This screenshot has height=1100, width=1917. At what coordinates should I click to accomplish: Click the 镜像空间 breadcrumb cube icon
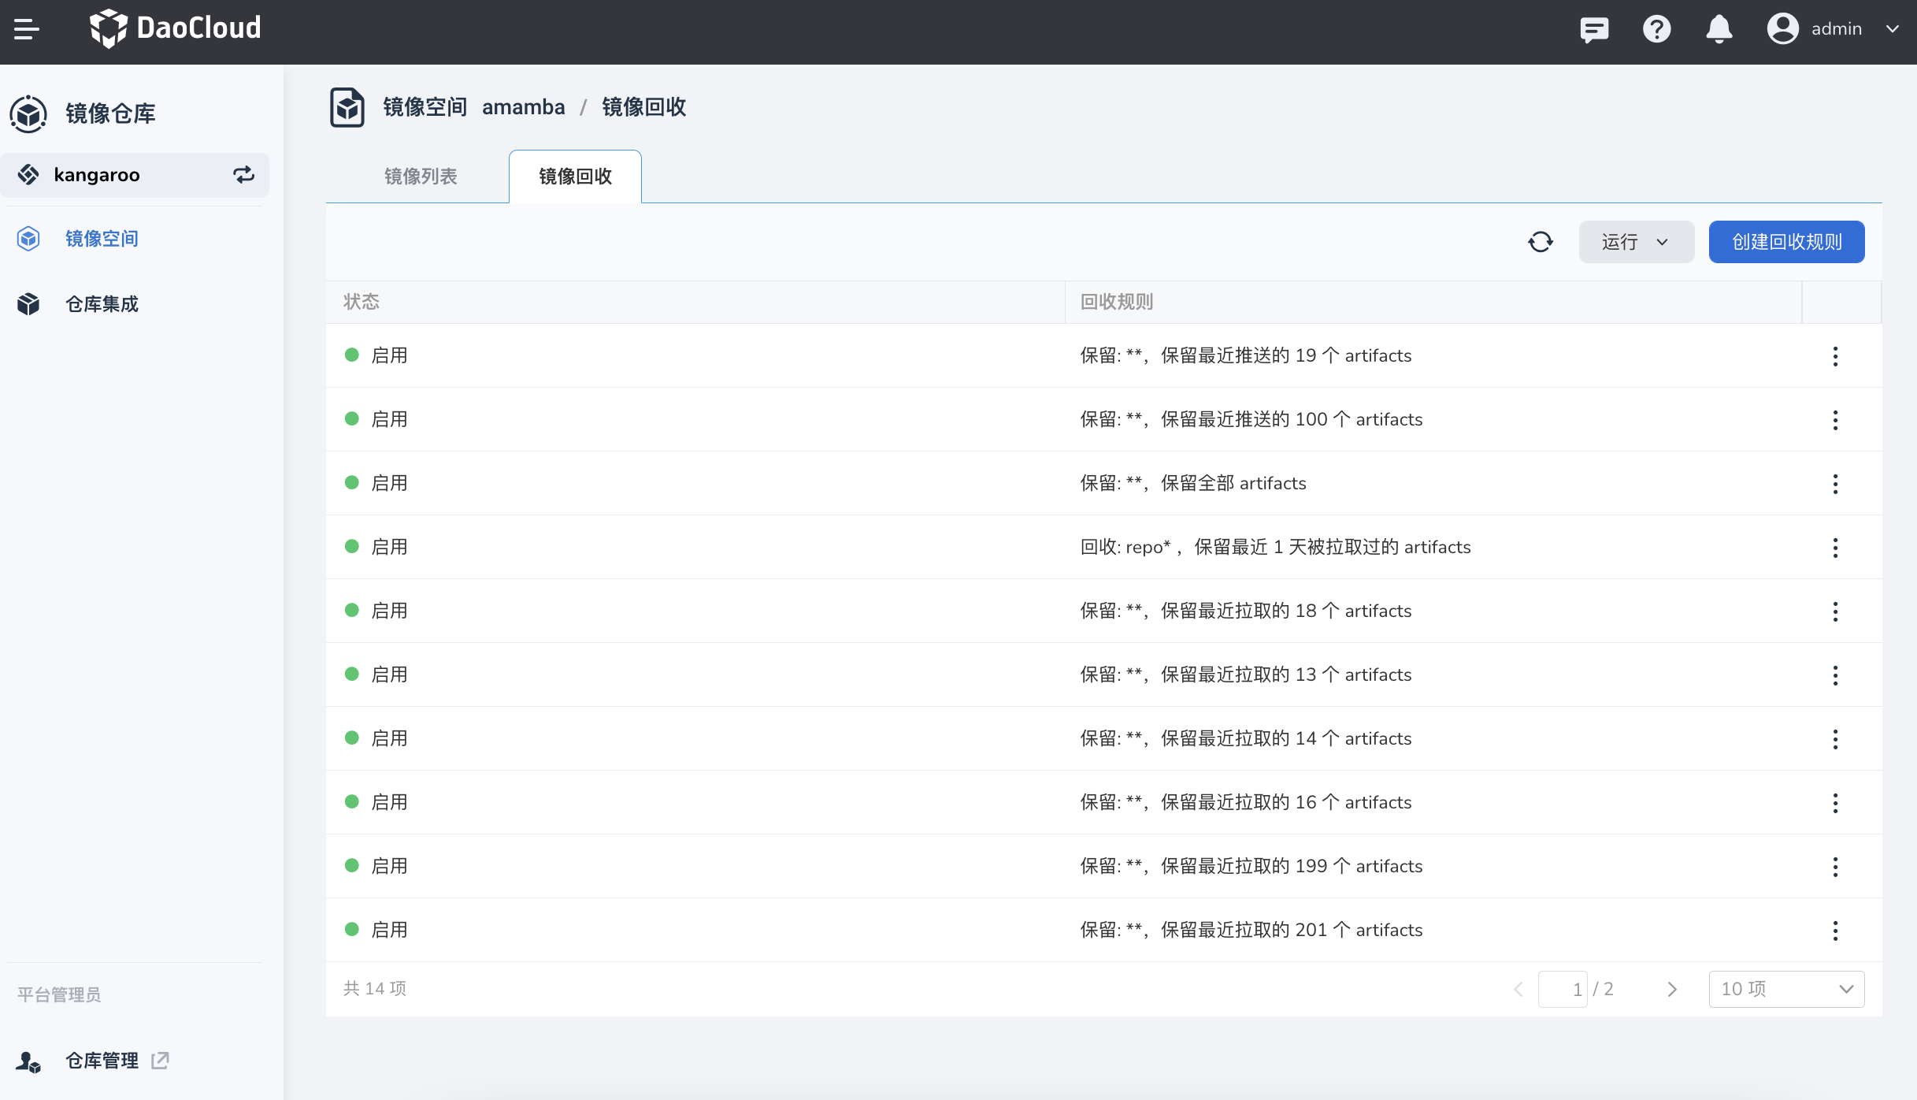(347, 107)
